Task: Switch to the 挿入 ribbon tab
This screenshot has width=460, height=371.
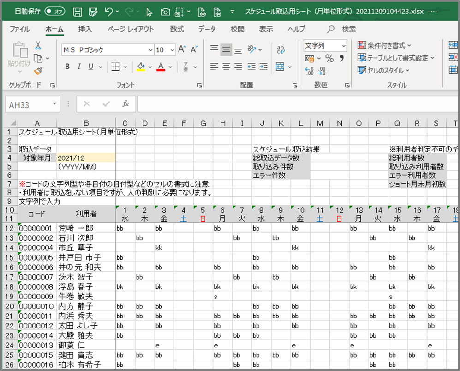Action: pyautogui.click(x=85, y=29)
